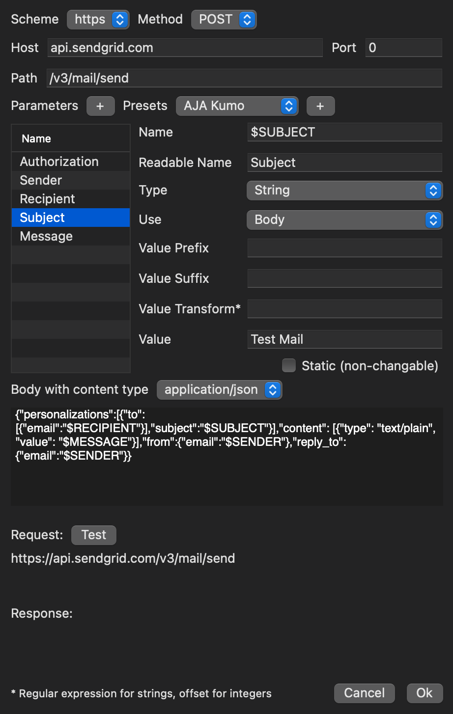Add a new parameter with plus button

[x=100, y=106]
